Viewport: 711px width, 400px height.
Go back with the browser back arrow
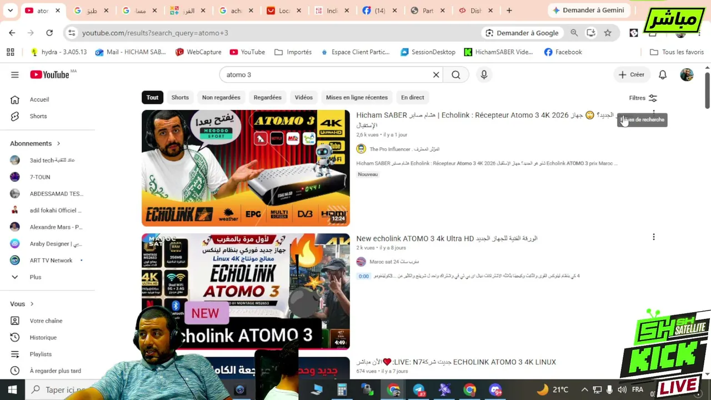coord(12,33)
